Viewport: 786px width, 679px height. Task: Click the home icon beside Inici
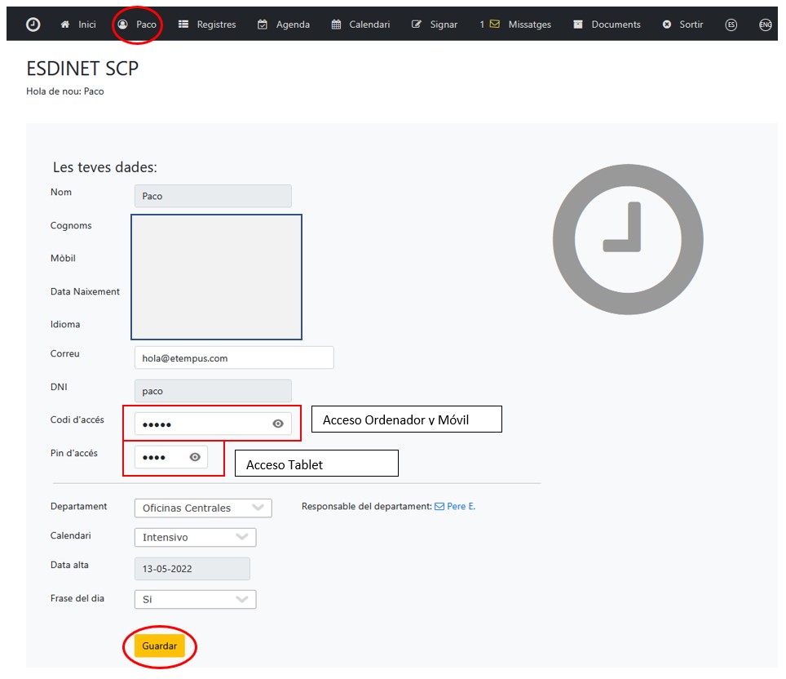(x=65, y=24)
